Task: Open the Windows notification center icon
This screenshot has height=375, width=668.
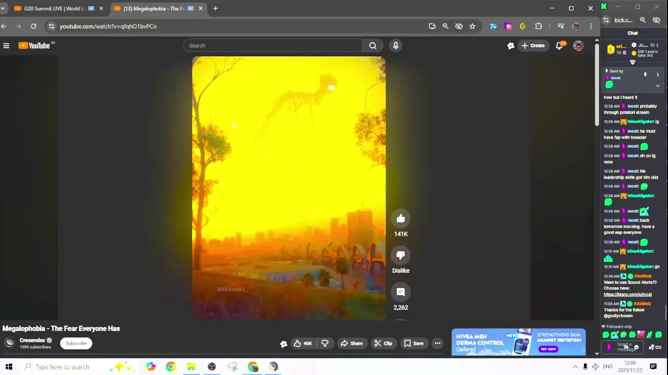Action: [653, 367]
